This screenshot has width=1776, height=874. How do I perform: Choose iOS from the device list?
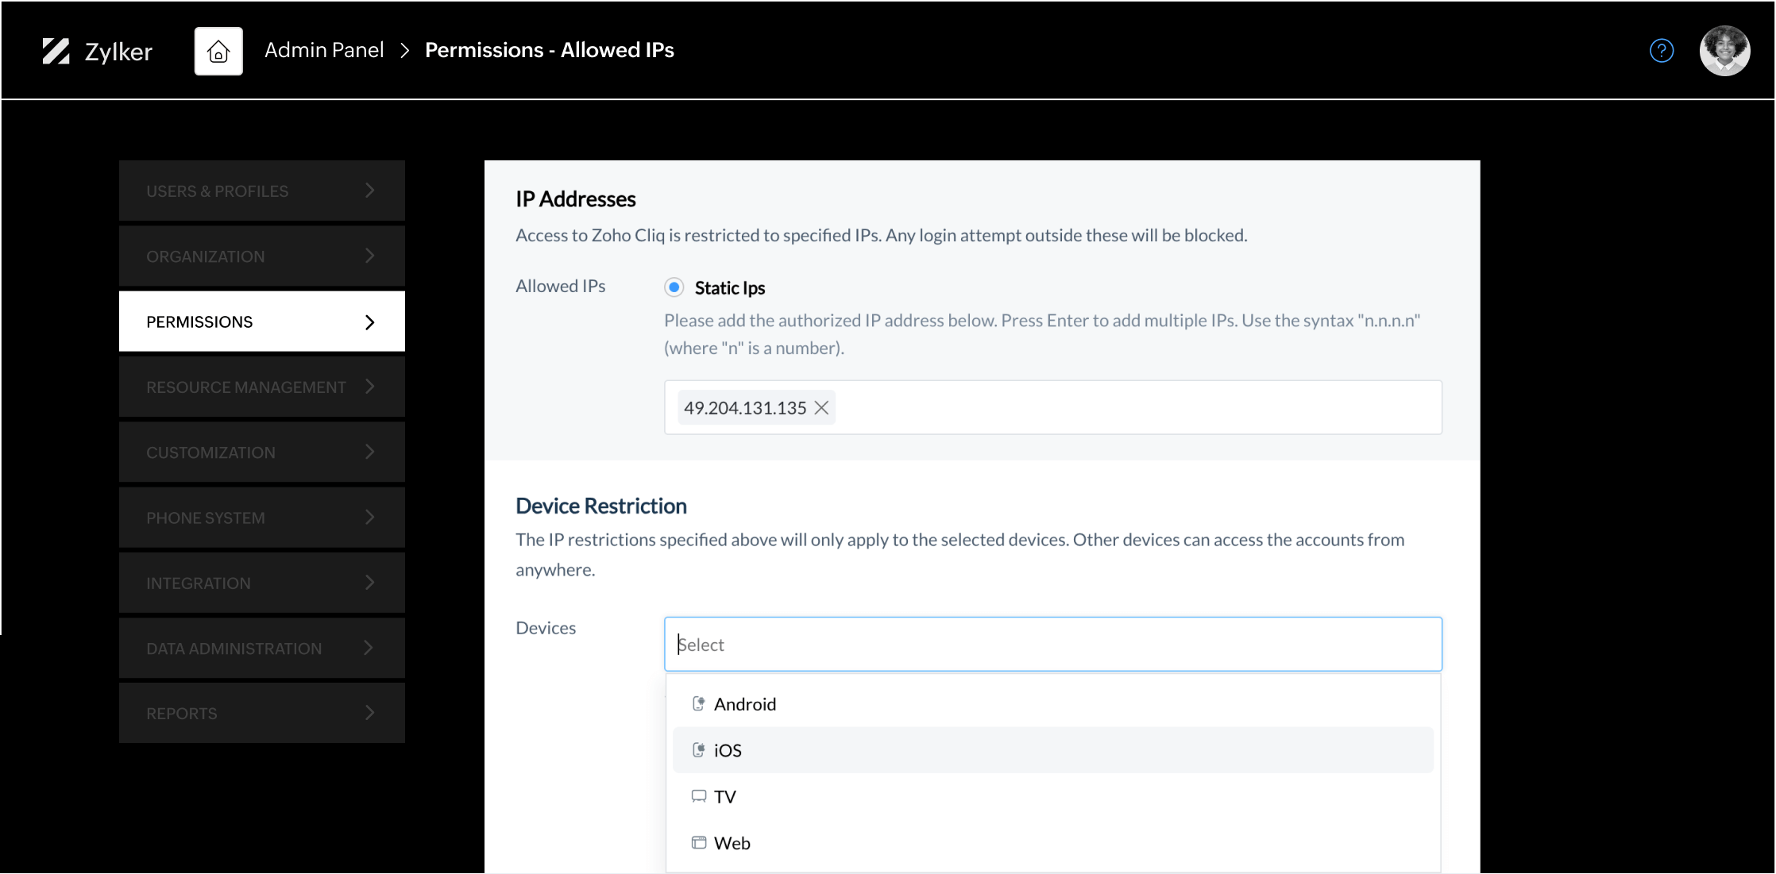(728, 749)
